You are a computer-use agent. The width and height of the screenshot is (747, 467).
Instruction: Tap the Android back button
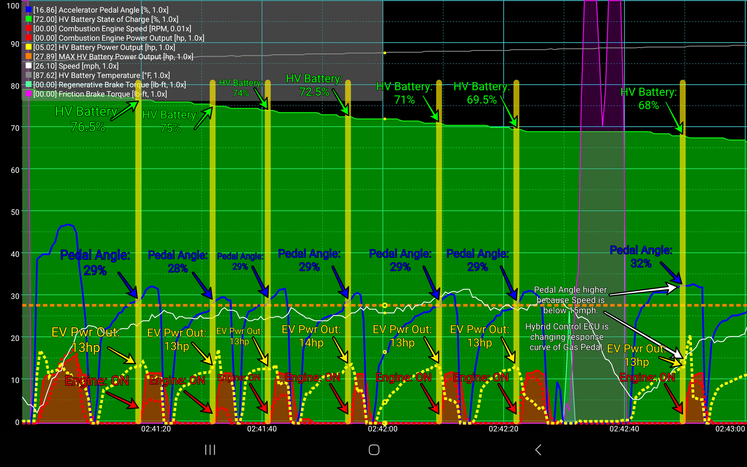point(538,450)
